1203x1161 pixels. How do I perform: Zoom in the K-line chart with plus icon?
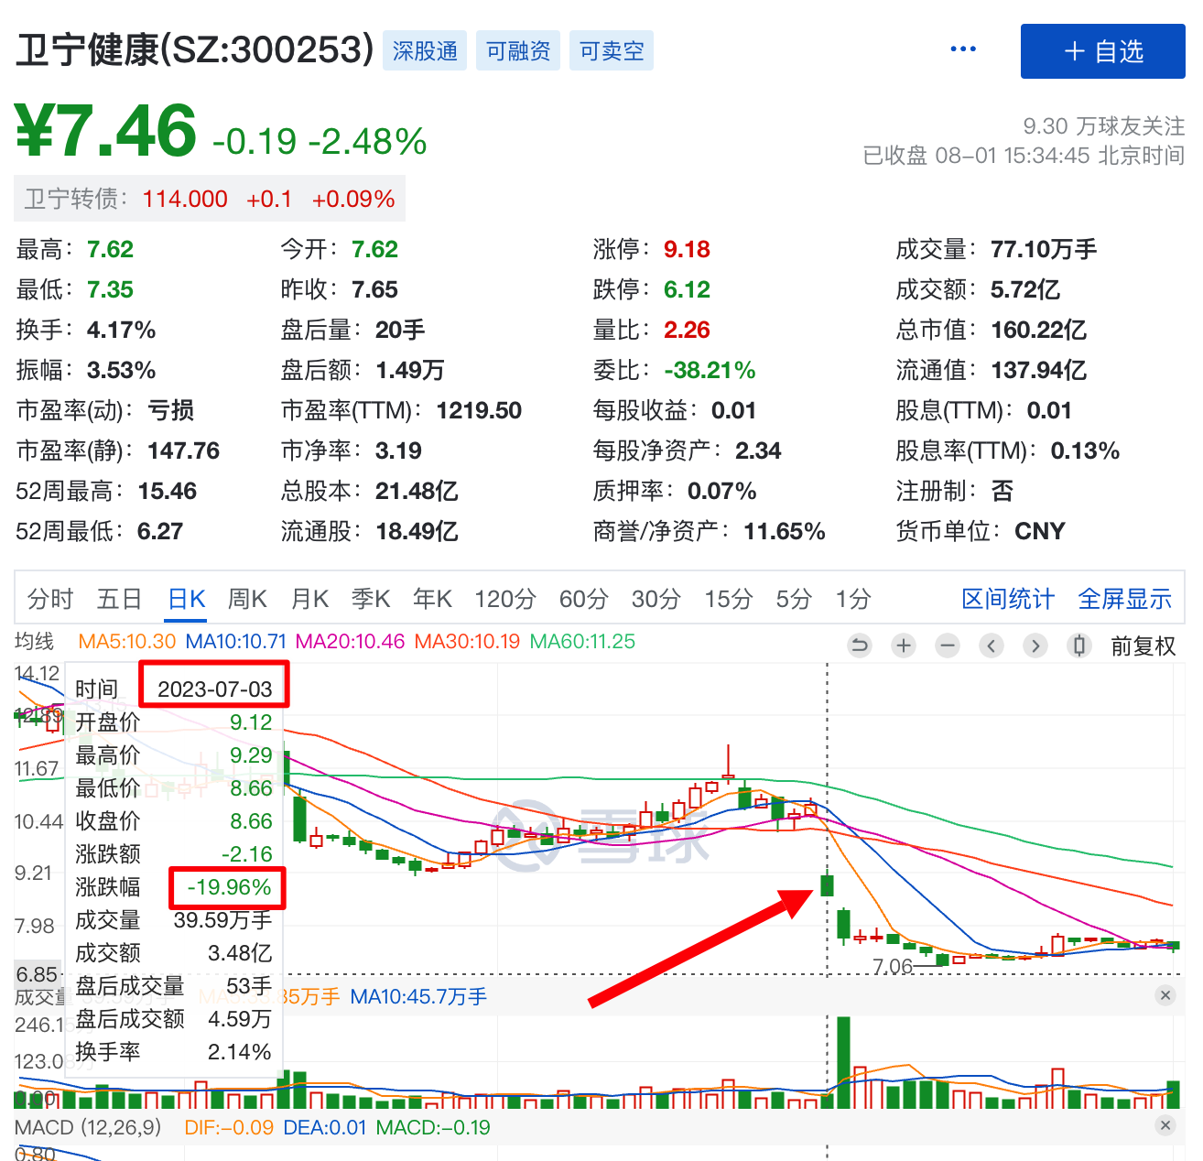click(904, 646)
